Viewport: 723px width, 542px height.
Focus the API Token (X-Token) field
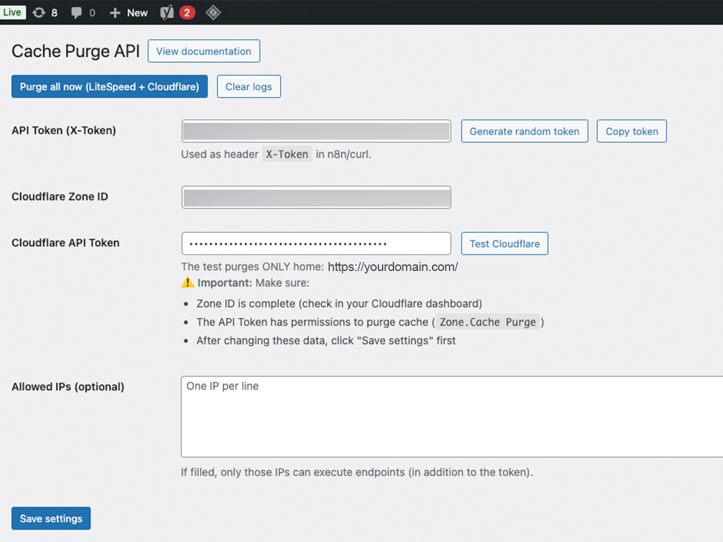[316, 131]
